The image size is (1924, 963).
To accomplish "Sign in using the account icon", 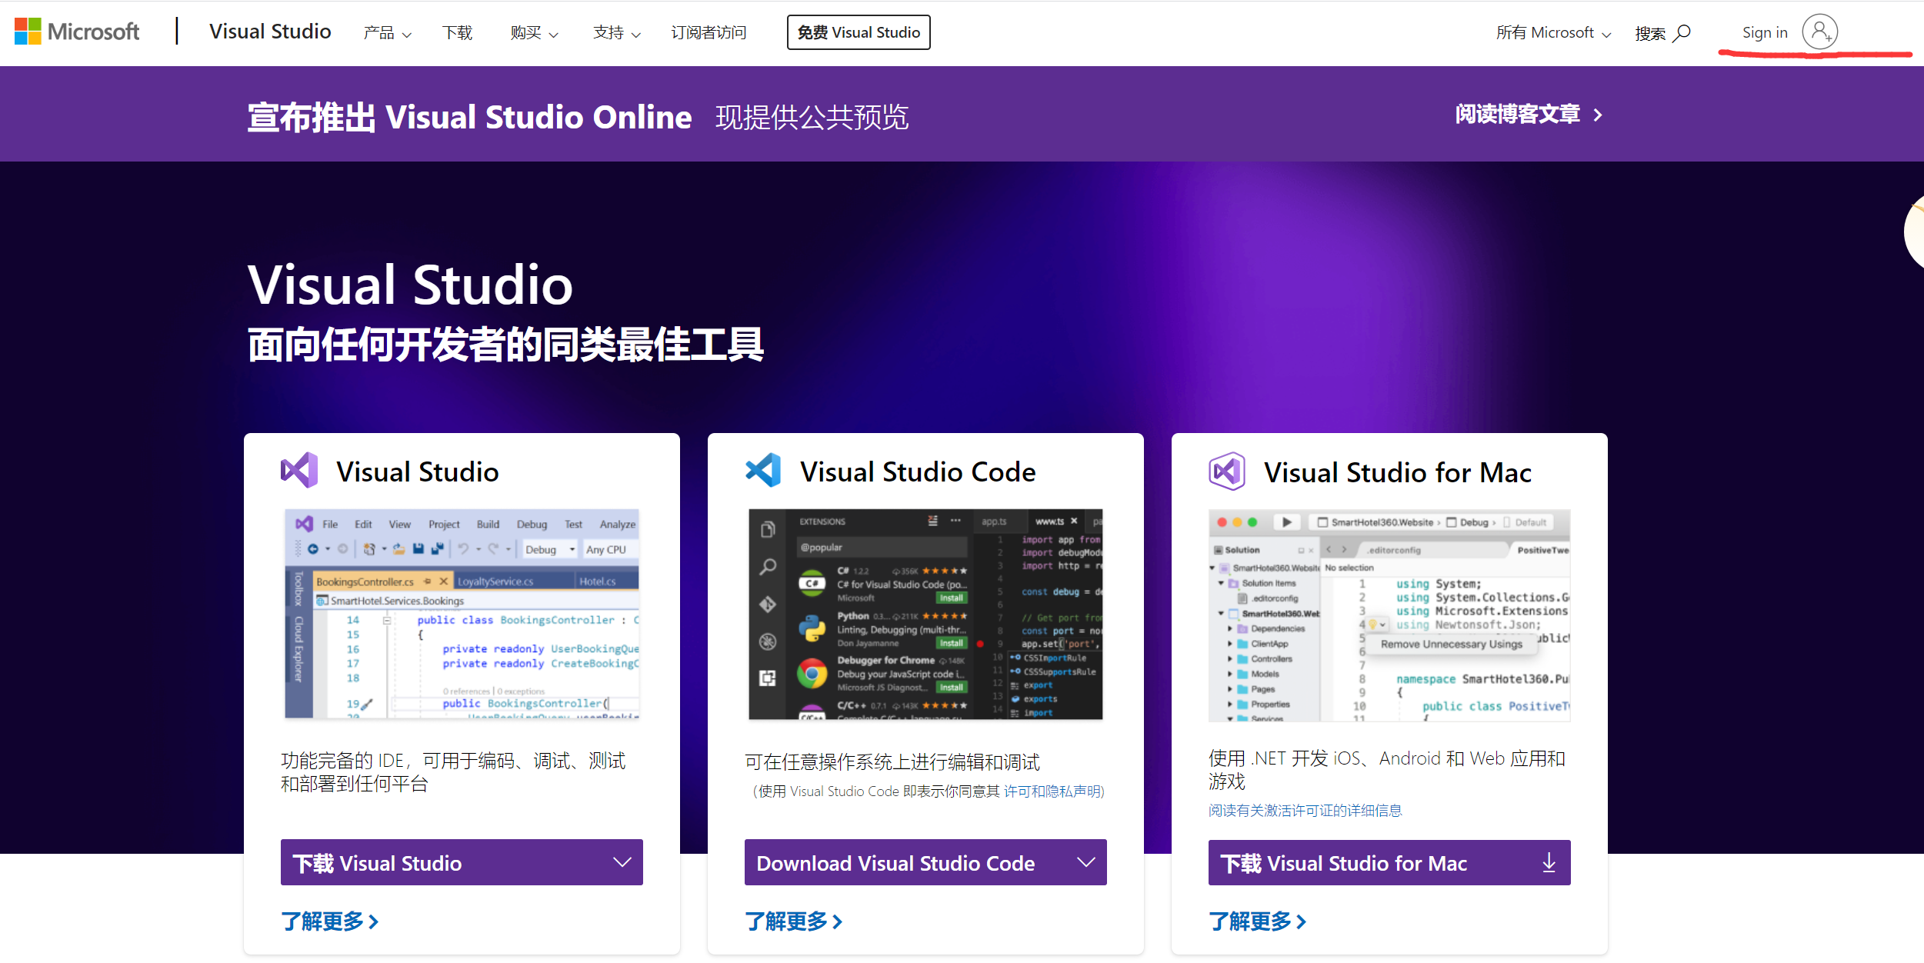I will 1819,32.
